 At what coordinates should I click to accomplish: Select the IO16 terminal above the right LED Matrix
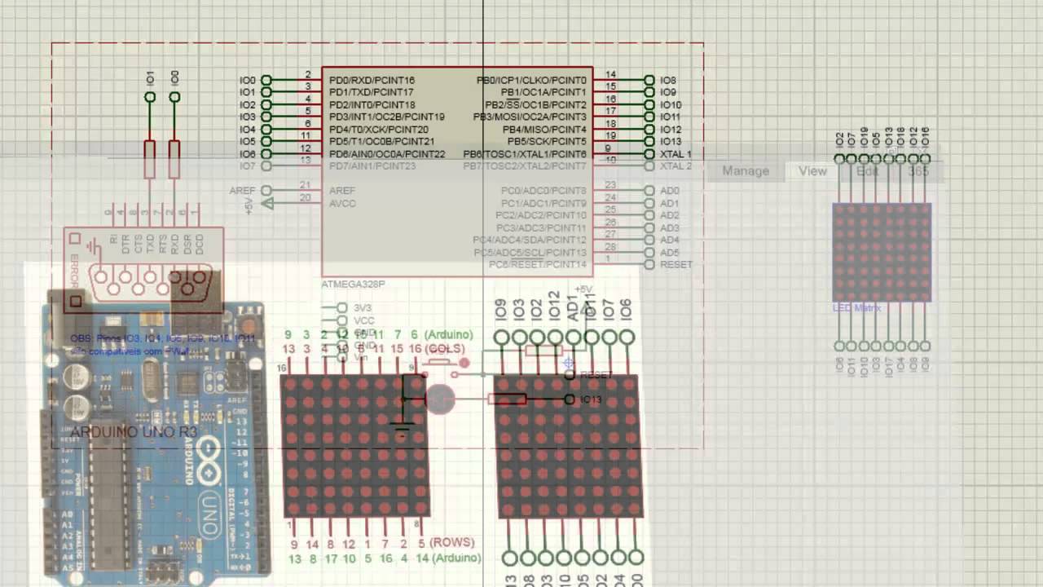coord(925,158)
